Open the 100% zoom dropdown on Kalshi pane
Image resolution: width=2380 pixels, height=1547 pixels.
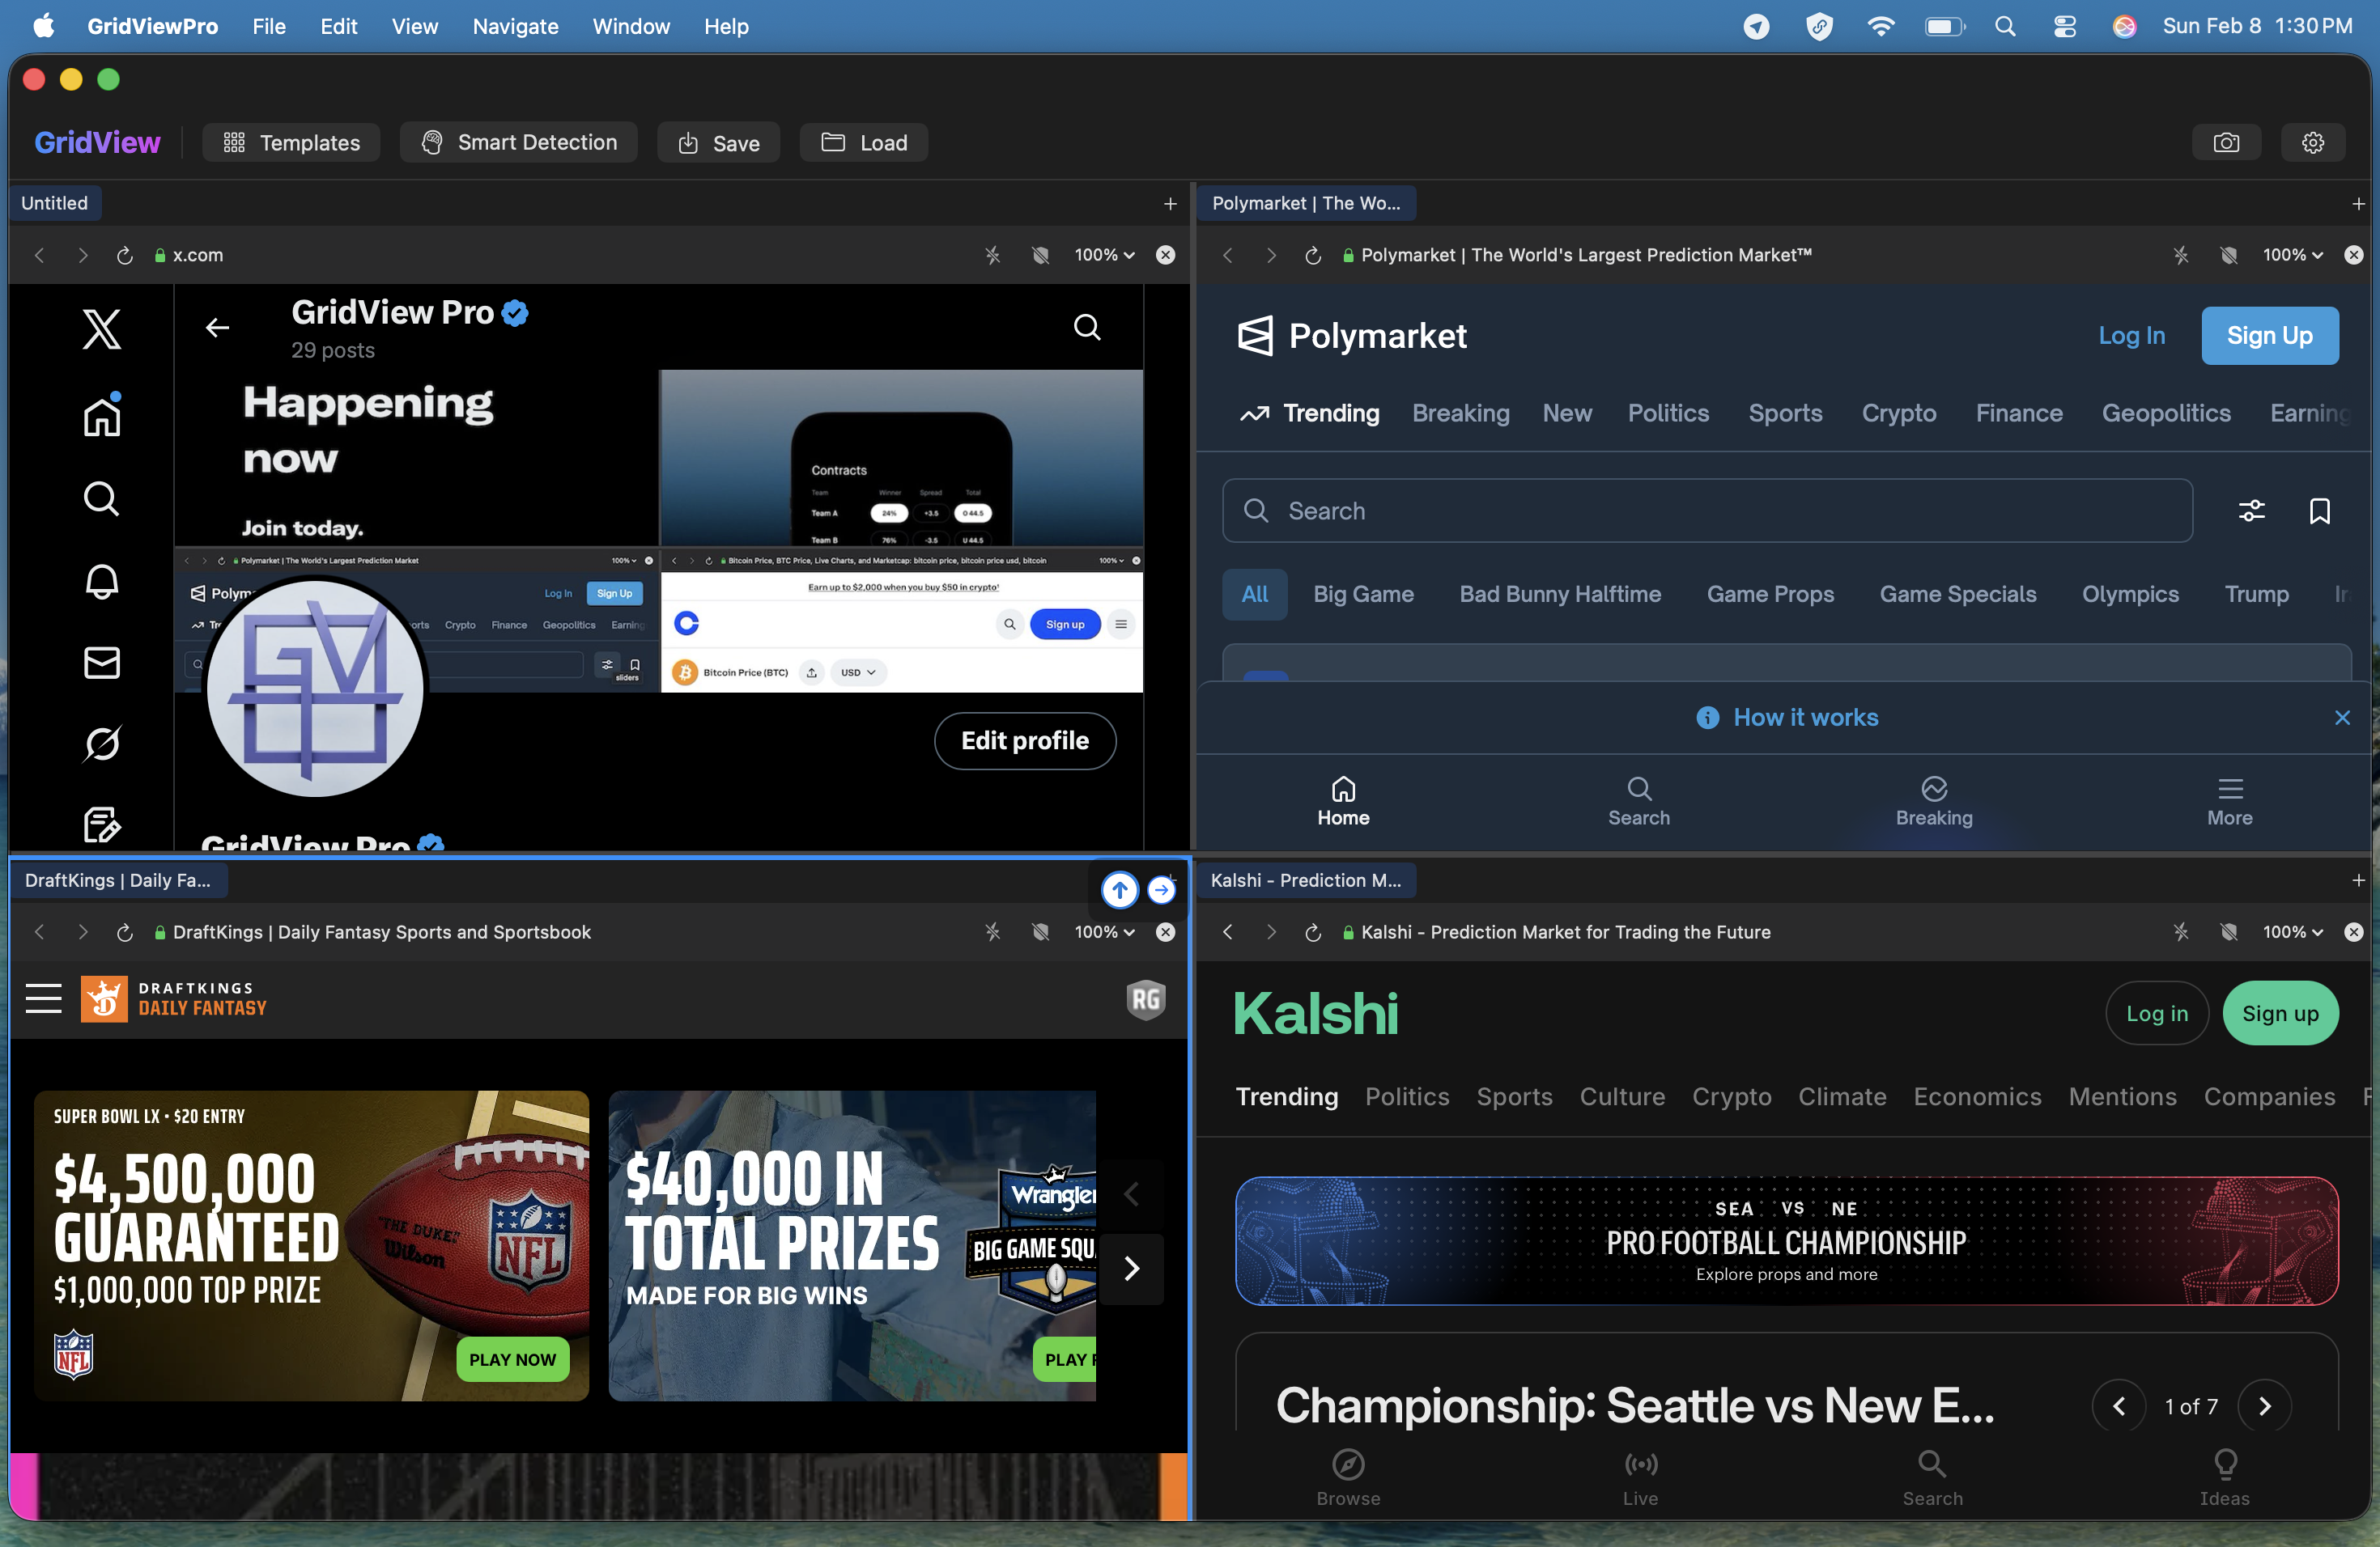(x=2291, y=931)
